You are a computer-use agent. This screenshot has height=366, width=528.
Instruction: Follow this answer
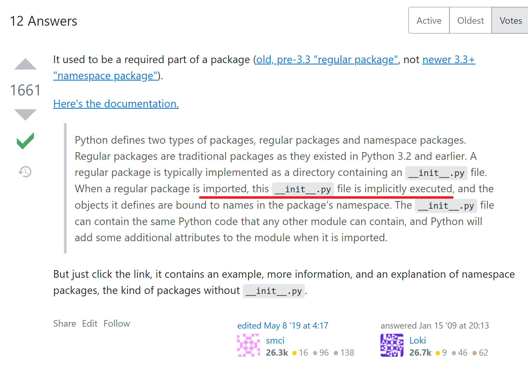coord(117,323)
